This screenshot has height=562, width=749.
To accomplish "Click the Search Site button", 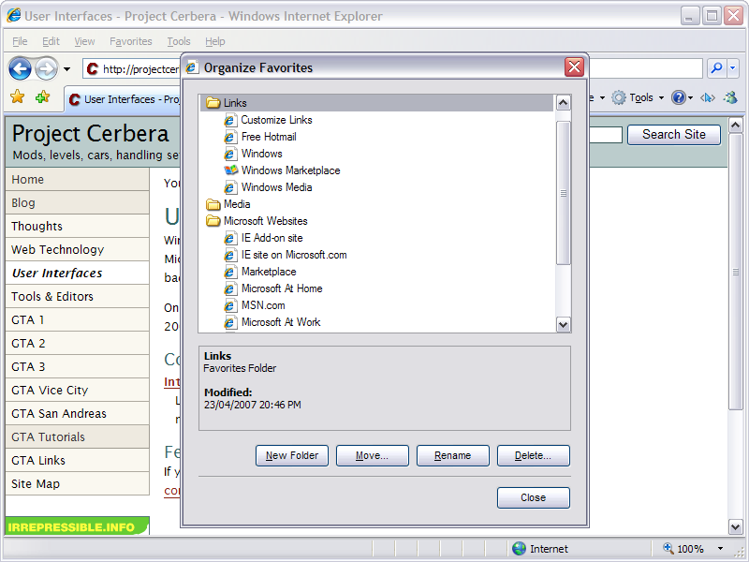I will 673,134.
